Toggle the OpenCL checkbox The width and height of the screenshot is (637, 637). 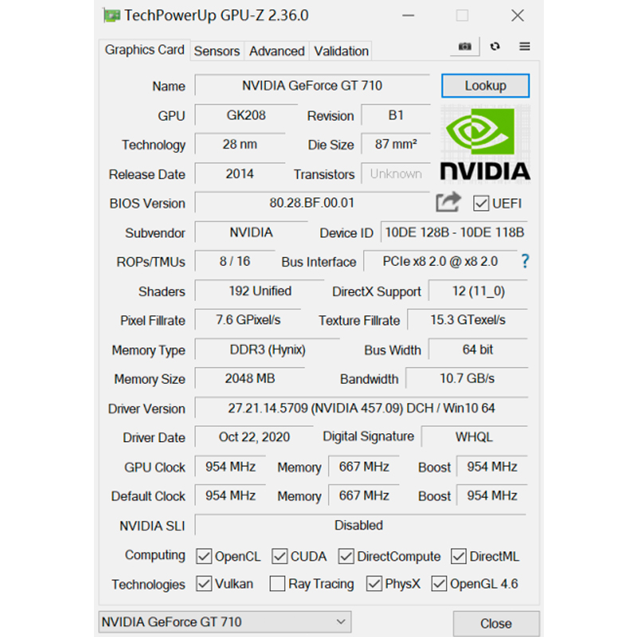click(204, 556)
